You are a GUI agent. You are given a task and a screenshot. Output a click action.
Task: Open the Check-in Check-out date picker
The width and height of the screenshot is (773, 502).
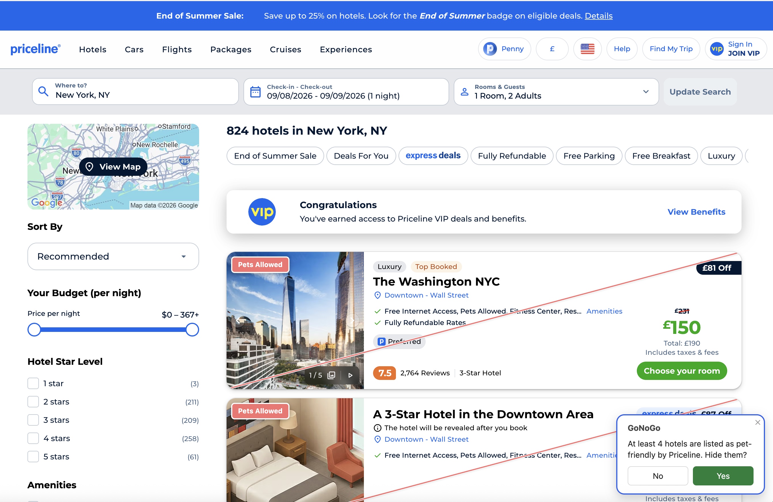coord(346,92)
